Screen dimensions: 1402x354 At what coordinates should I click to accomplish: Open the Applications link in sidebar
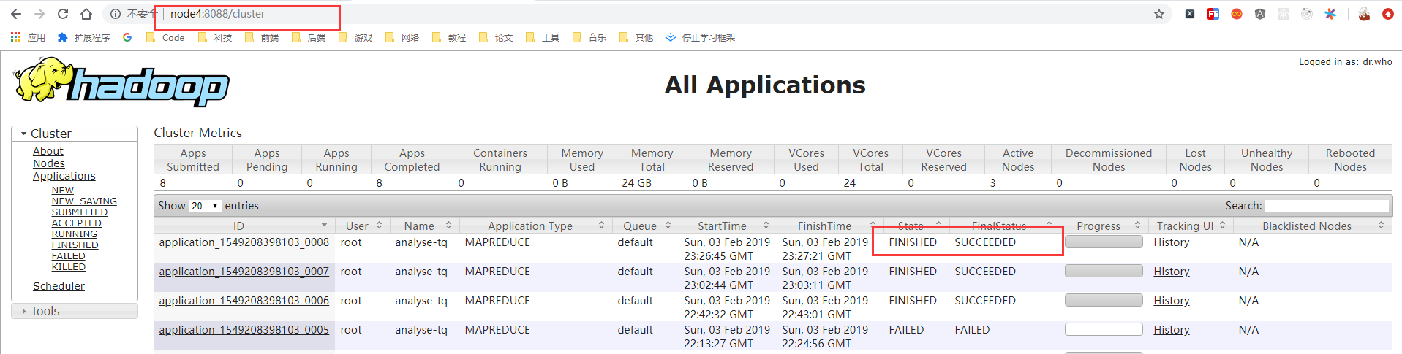64,176
